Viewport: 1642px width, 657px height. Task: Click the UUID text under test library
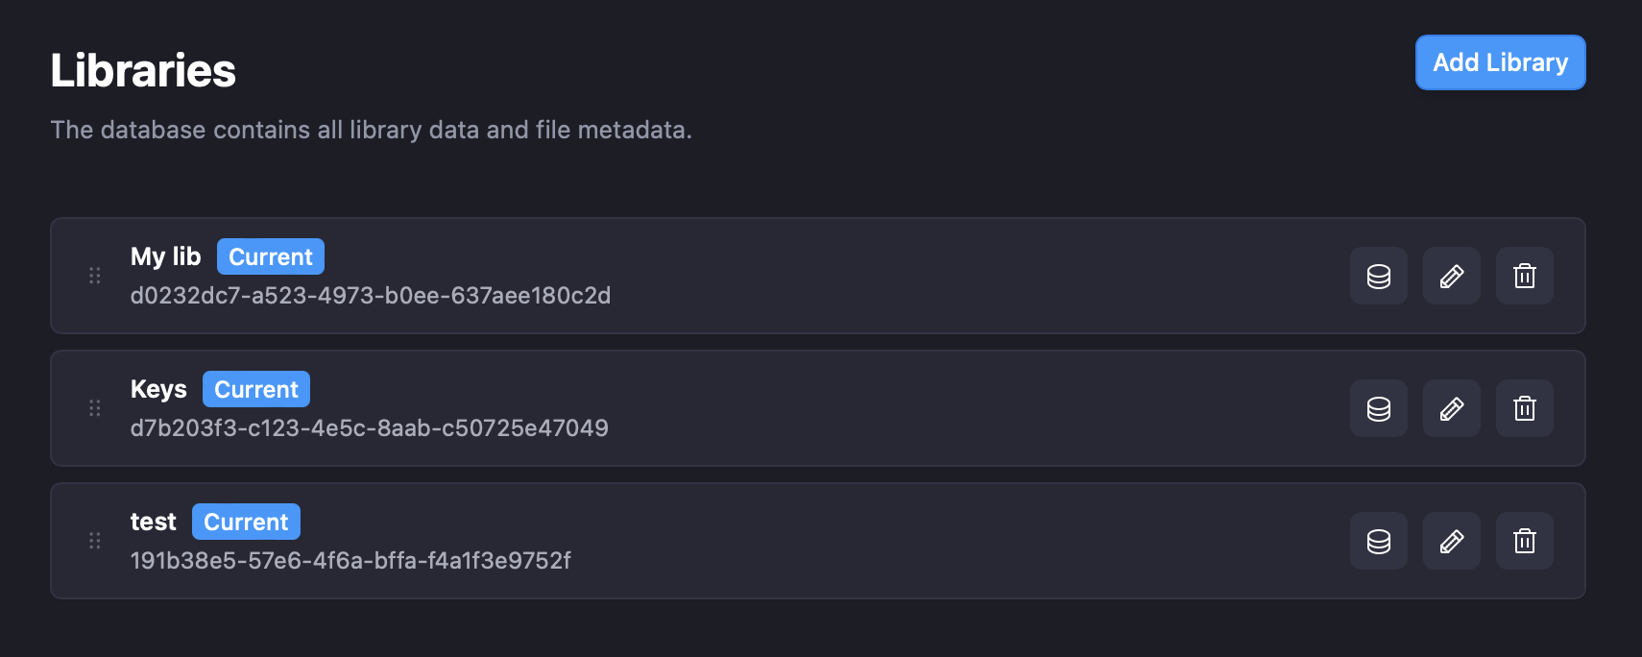click(x=351, y=561)
